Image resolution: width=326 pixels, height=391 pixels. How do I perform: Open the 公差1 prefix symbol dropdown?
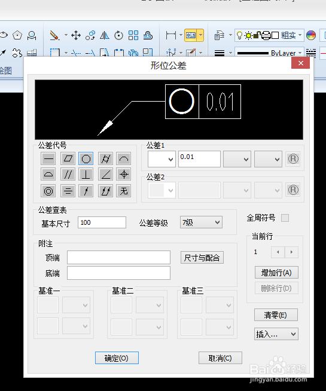pyautogui.click(x=162, y=159)
